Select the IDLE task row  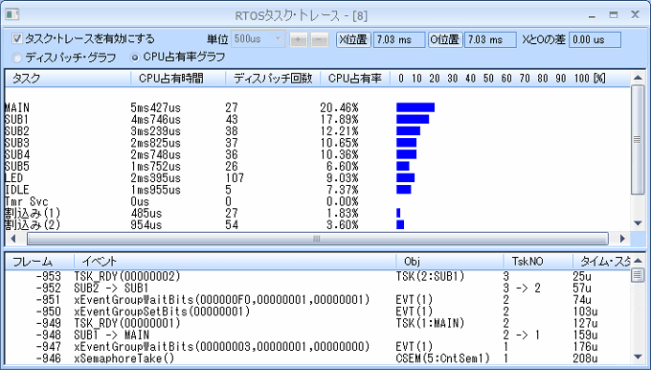318,190
